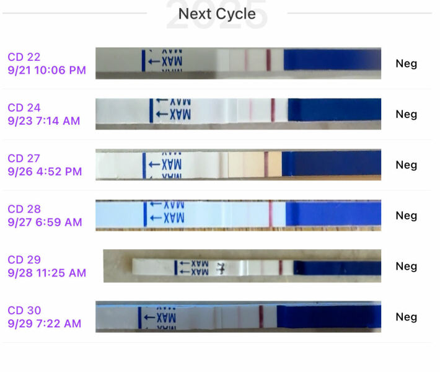Open the CD 29 test strip photo
Viewport: 440px width, 372px height.
(x=242, y=267)
